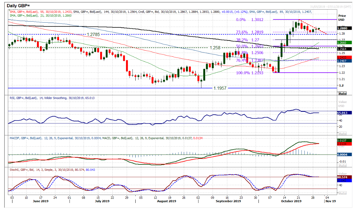
Task: Click the RSI 65.013 value tag
Action: (x=345, y=113)
